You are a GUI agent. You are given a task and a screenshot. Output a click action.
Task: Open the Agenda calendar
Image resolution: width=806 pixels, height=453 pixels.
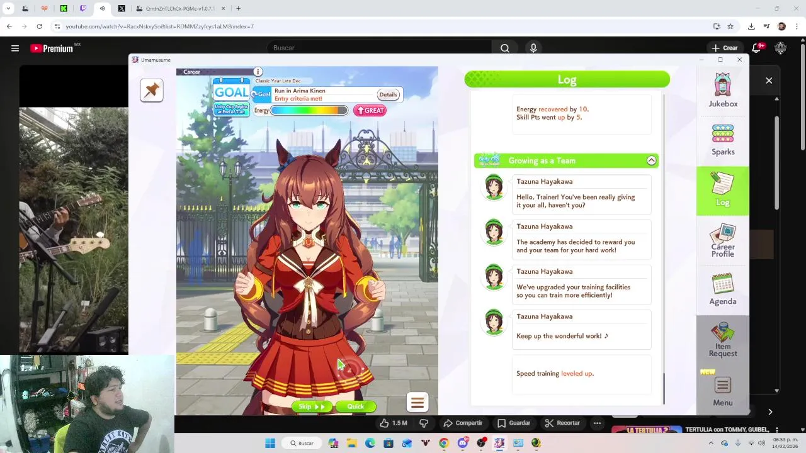(x=723, y=289)
